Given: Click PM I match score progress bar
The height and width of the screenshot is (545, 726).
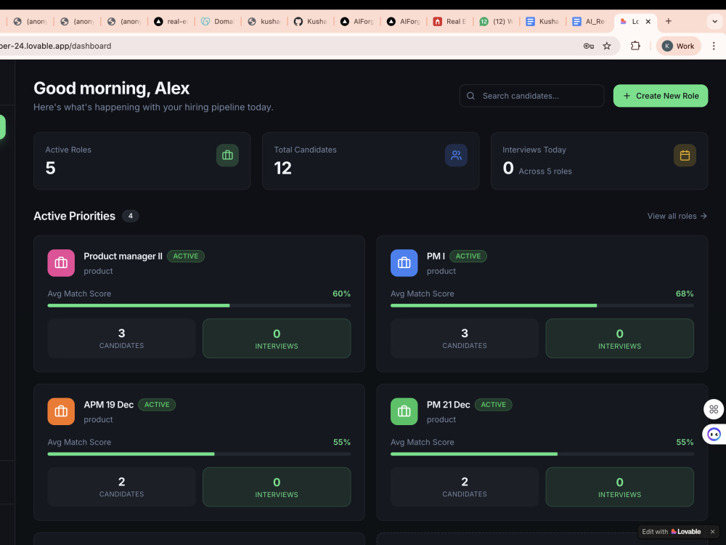Looking at the screenshot, I should (542, 305).
